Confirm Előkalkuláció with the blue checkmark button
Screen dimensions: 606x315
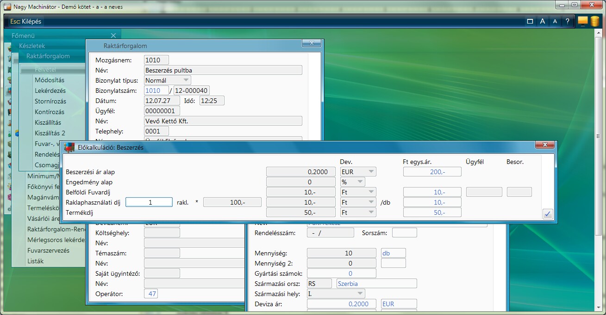click(x=548, y=214)
